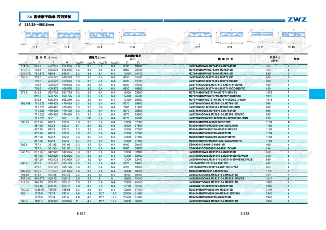Click the d value 514.35
Image resolution: width=326 pixels, height=230 pixels.
tap(25, 66)
